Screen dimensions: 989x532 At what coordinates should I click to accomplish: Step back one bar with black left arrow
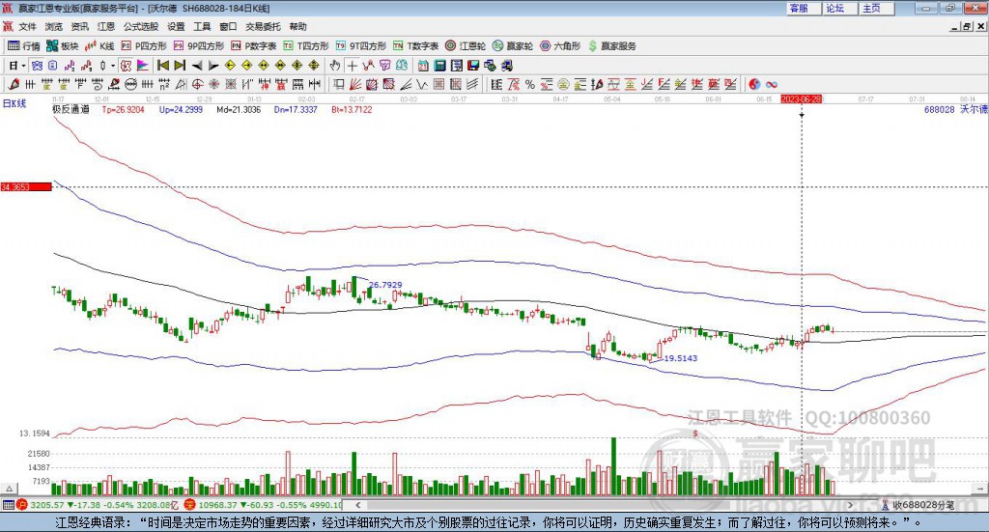[197, 66]
